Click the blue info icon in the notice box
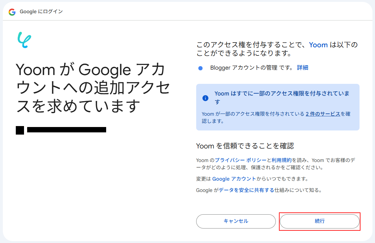Image resolution: width=375 pixels, height=243 pixels. coord(205,98)
